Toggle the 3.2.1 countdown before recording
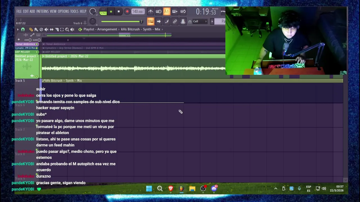This screenshot has height=202, width=360. tap(167, 12)
